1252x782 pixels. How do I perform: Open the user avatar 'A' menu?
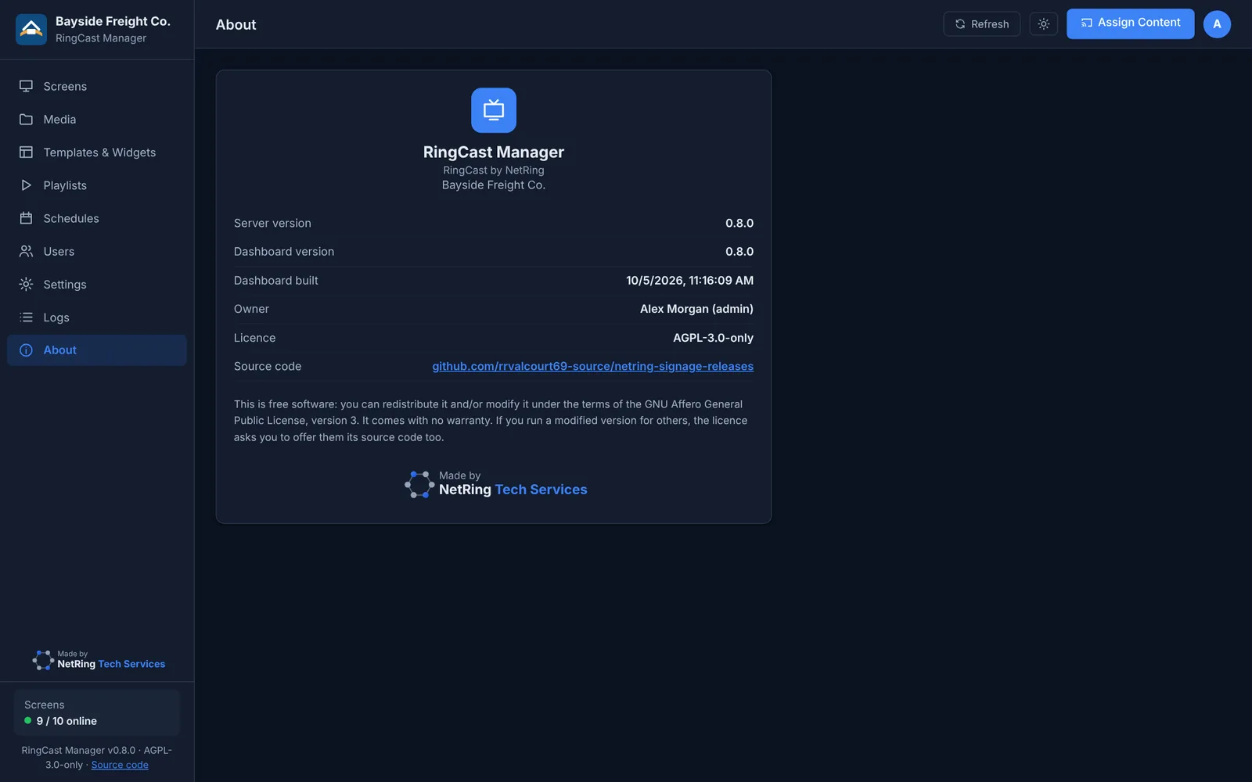(1217, 24)
